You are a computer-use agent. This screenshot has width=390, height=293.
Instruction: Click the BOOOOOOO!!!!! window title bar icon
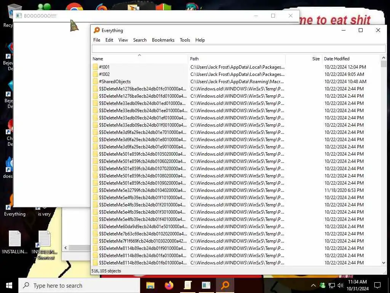(x=19, y=16)
